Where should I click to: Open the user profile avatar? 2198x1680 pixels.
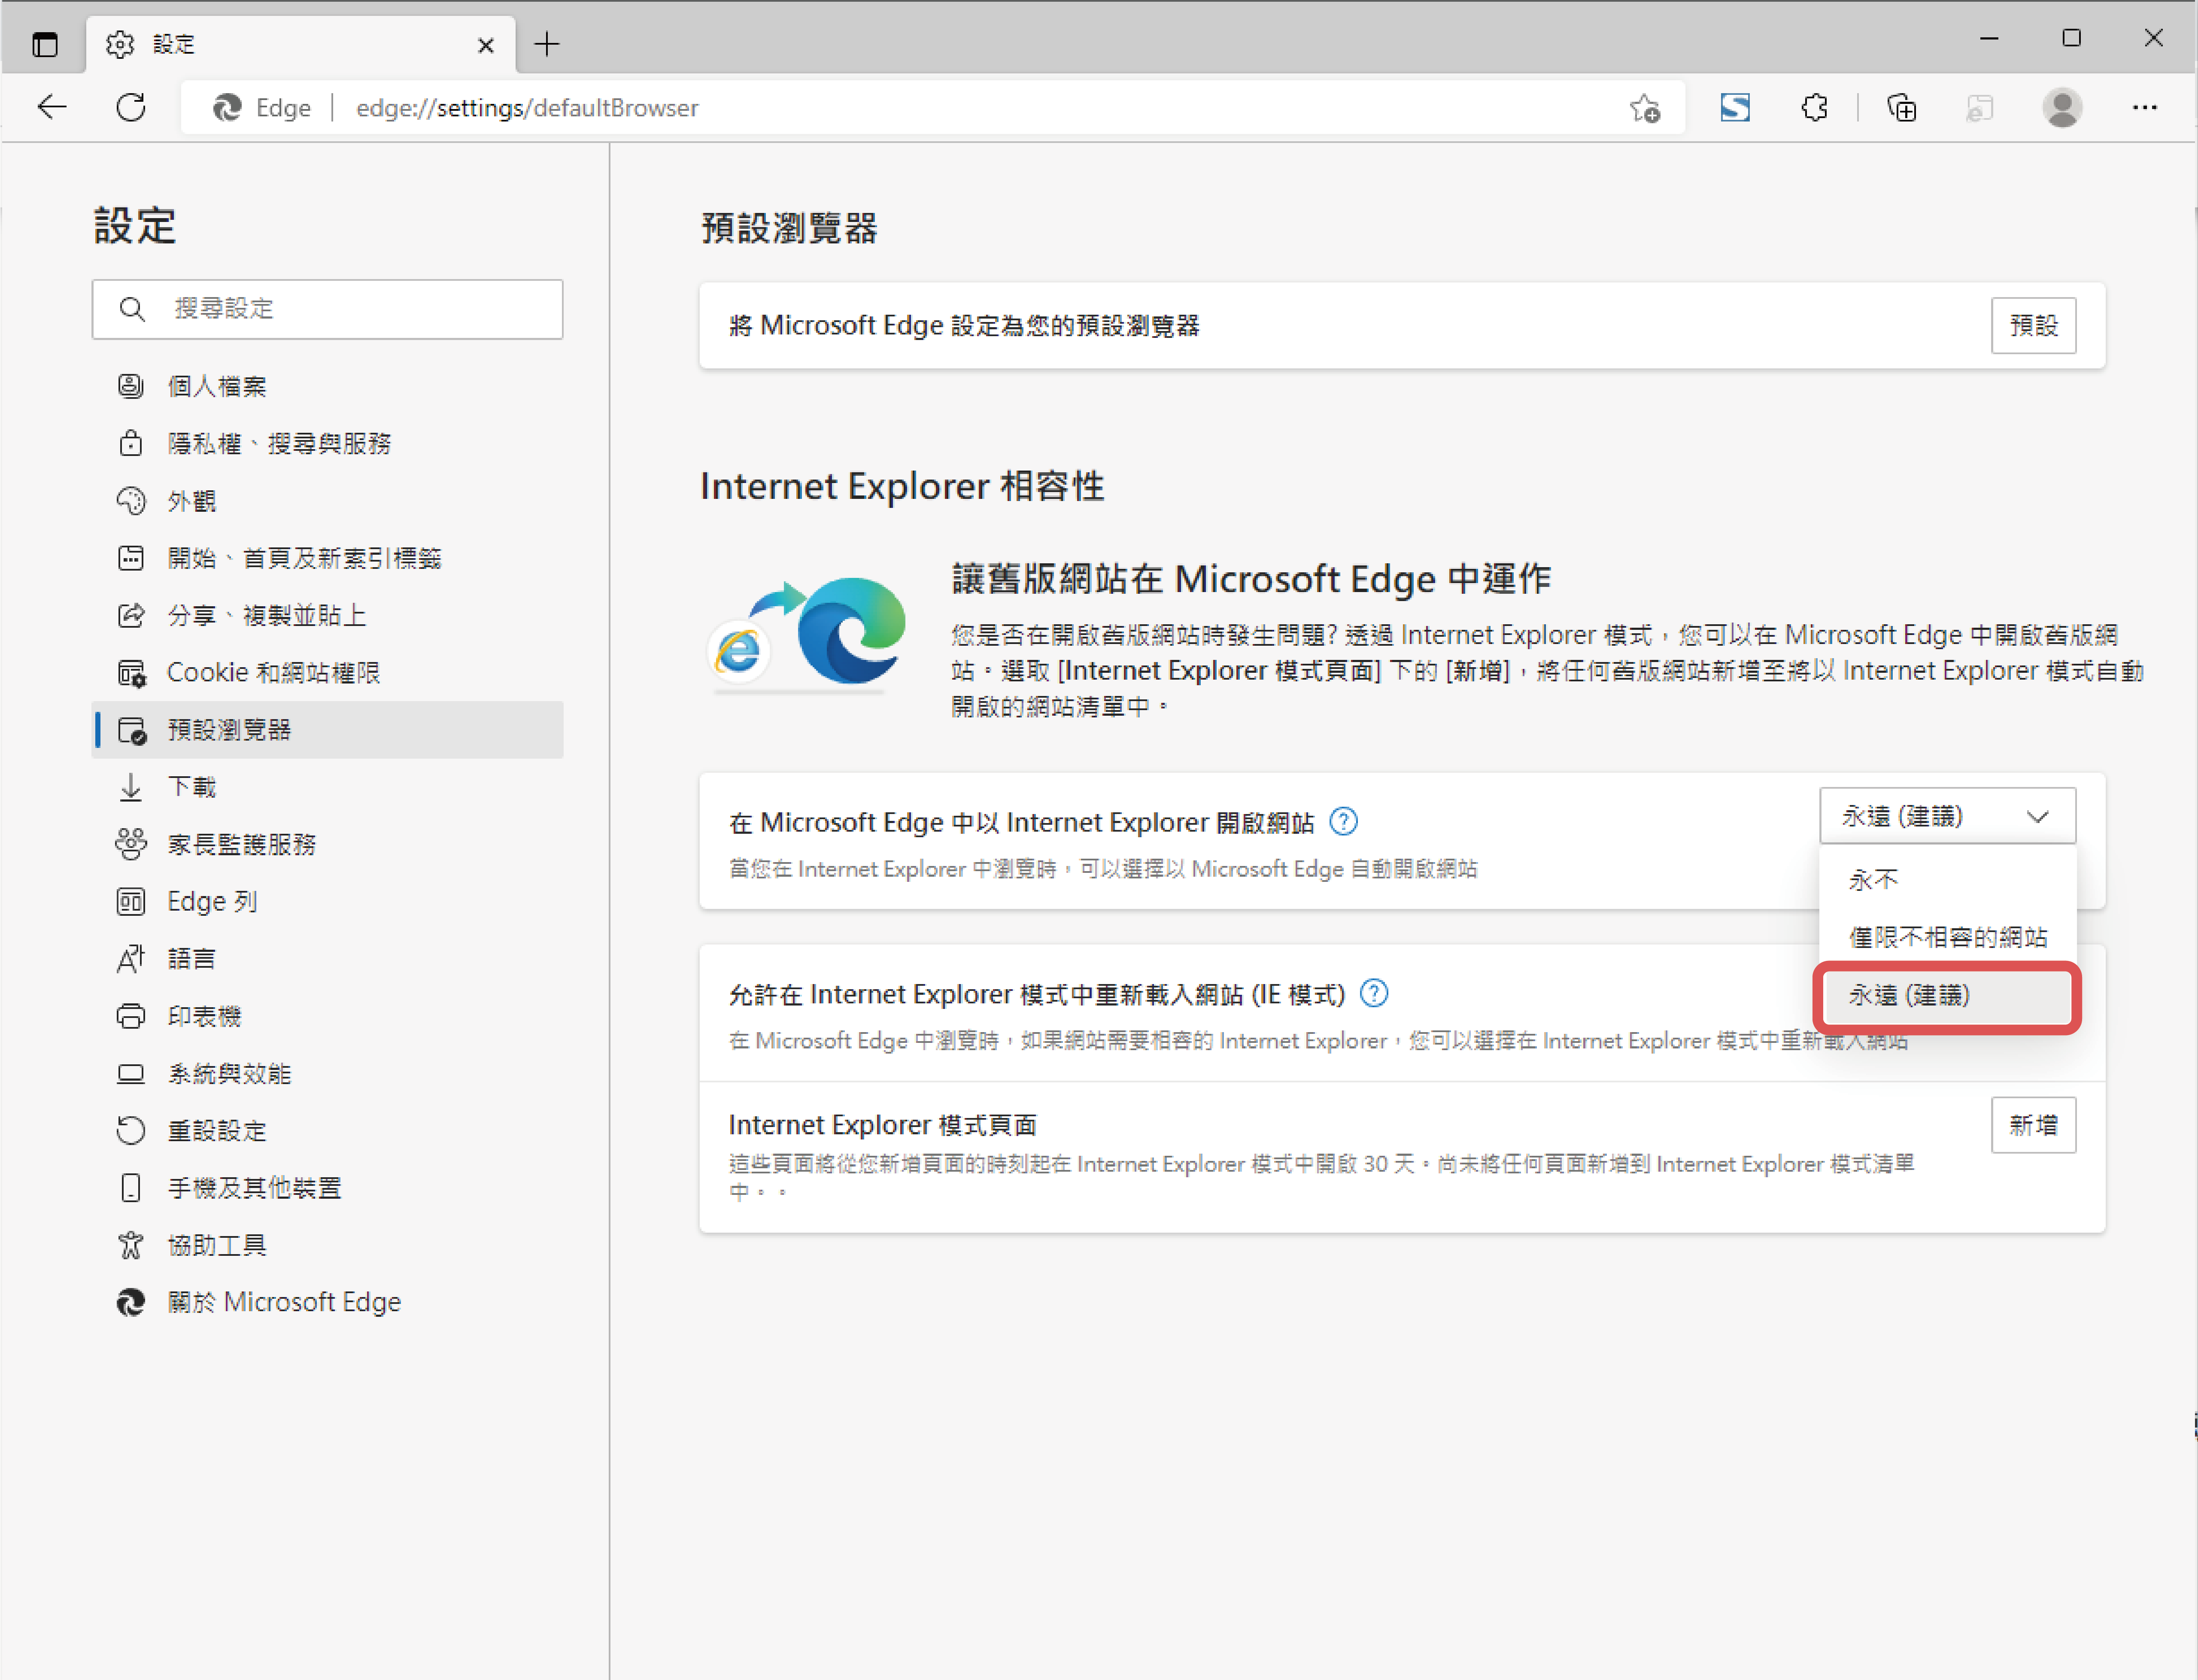click(x=2062, y=107)
